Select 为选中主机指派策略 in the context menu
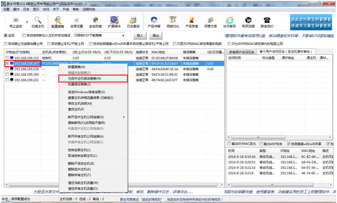337x203 pixels. (93, 78)
